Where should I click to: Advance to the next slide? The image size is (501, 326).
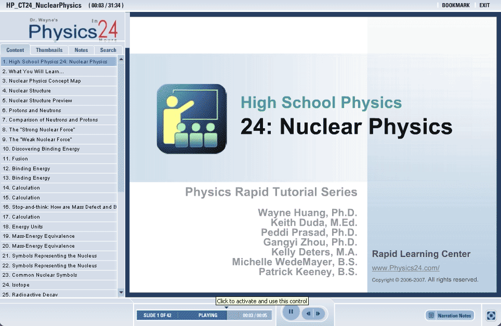click(x=318, y=314)
